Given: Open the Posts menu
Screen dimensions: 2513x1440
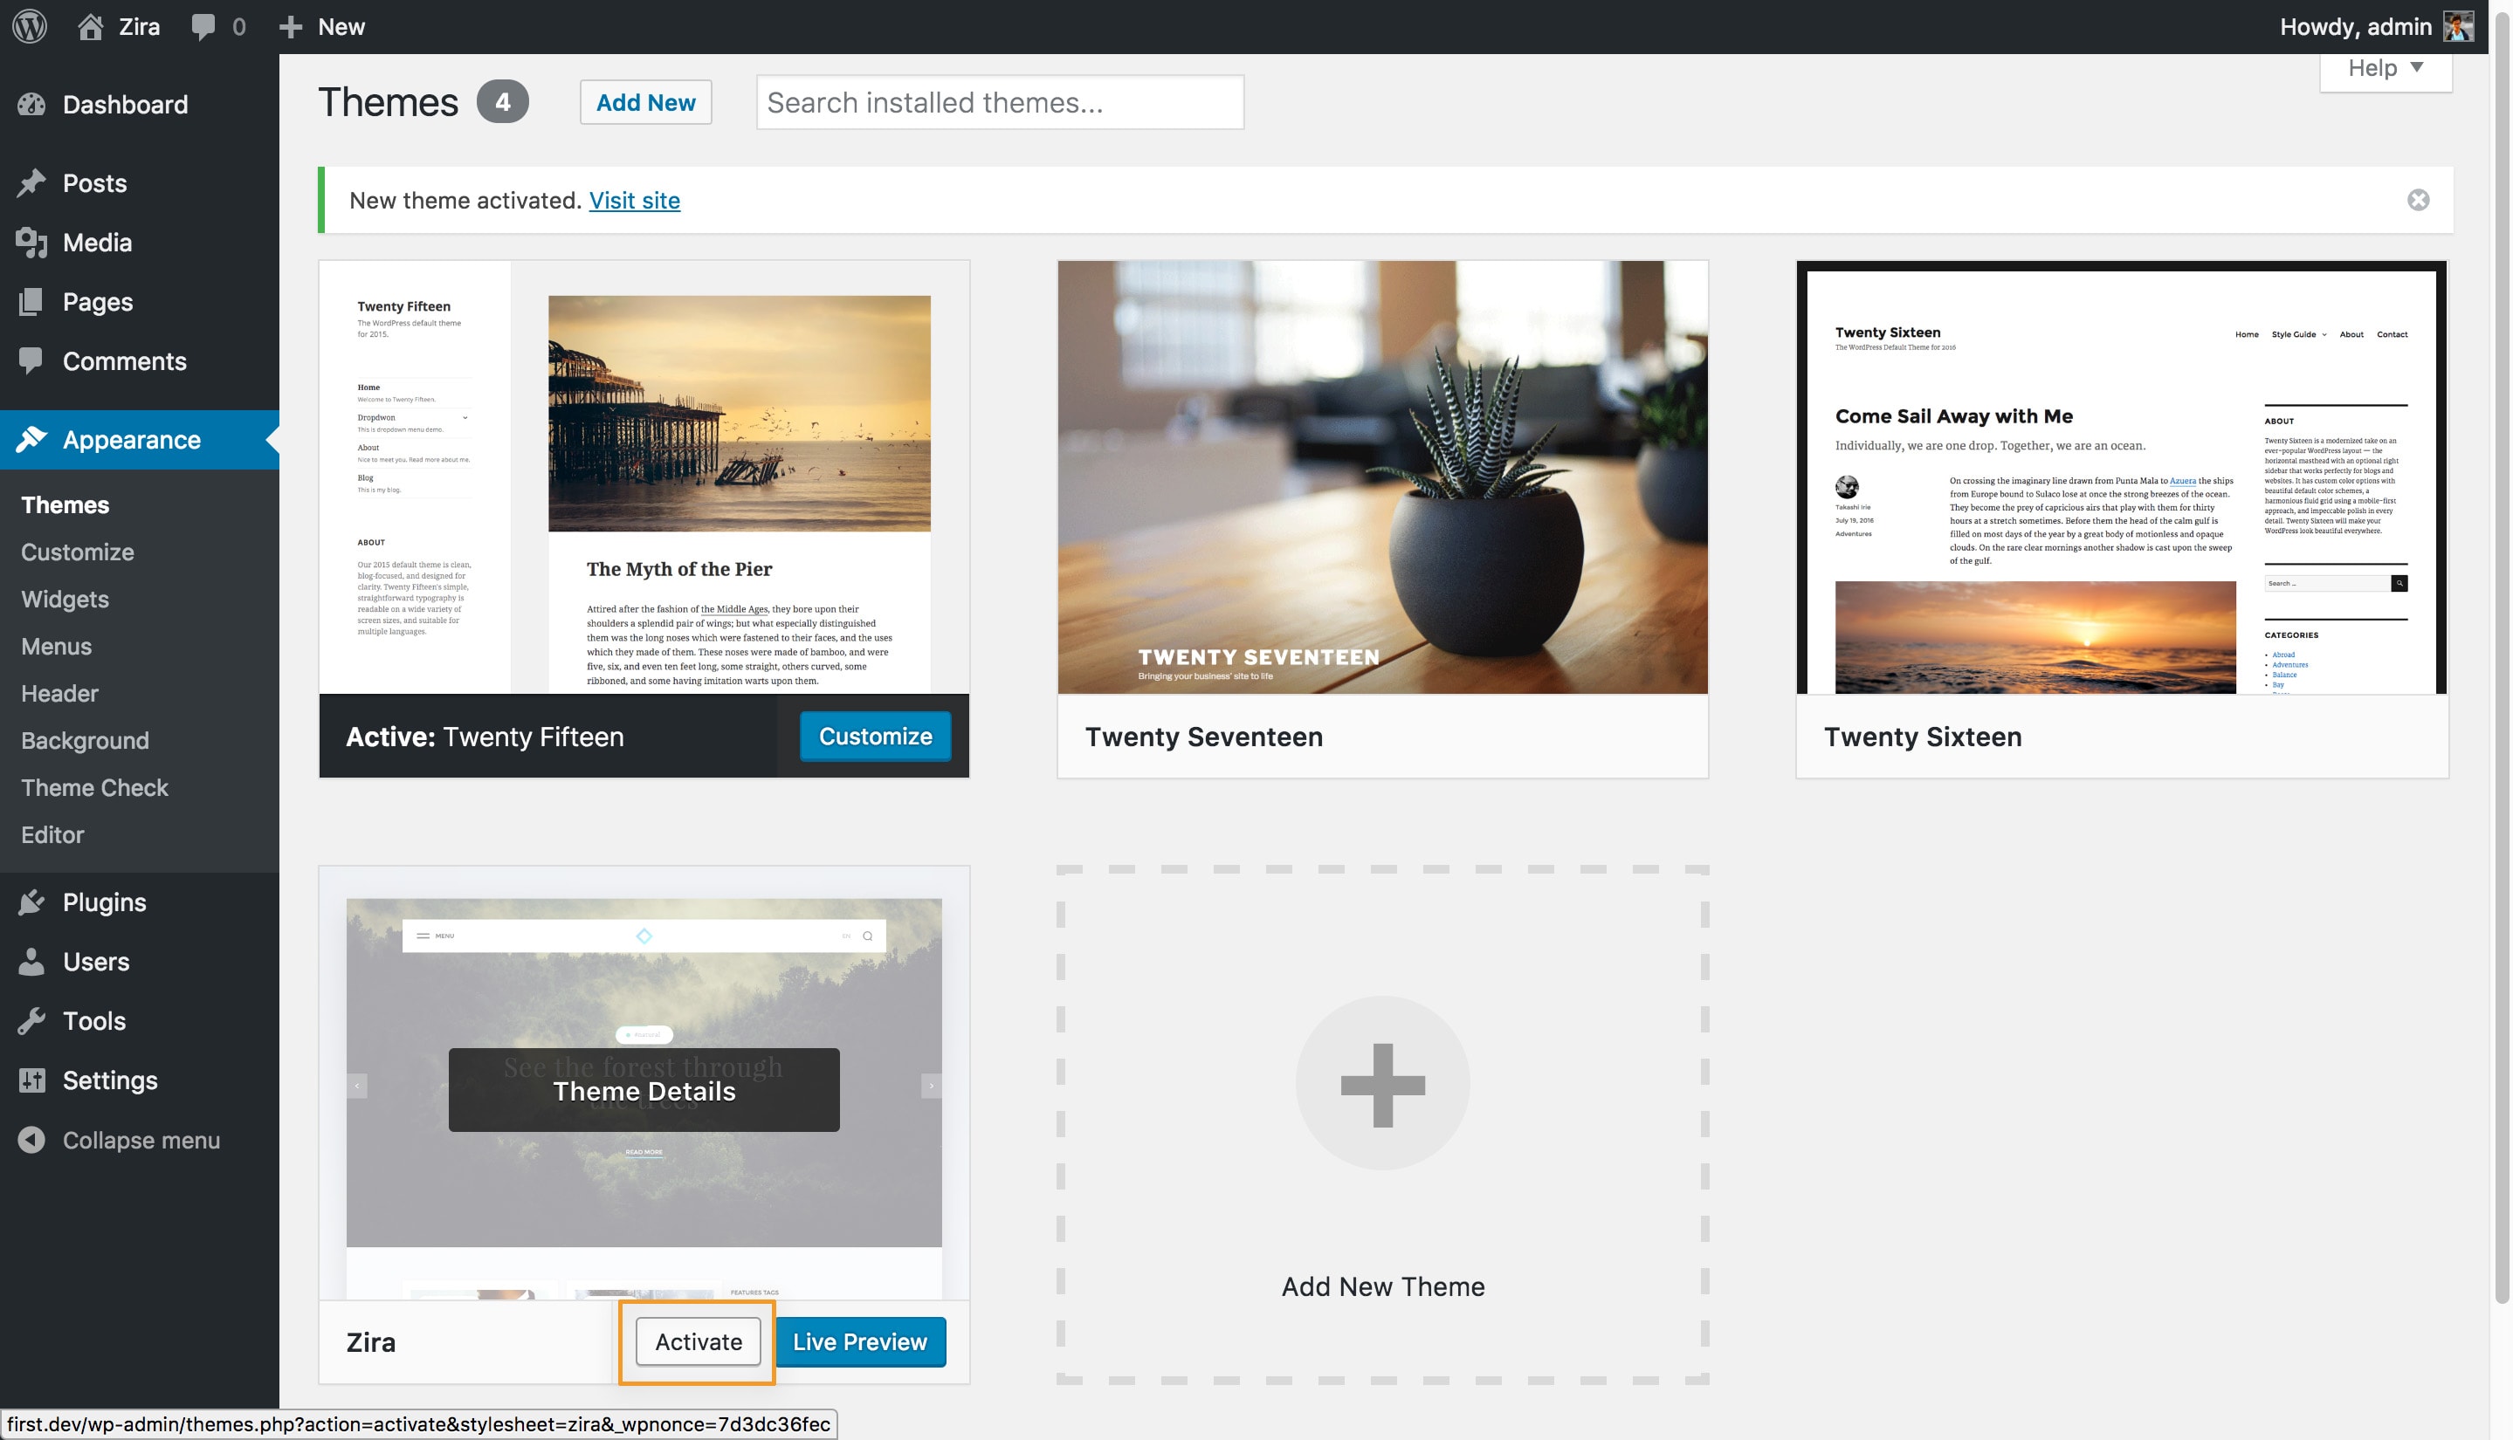Looking at the screenshot, I should click(140, 183).
